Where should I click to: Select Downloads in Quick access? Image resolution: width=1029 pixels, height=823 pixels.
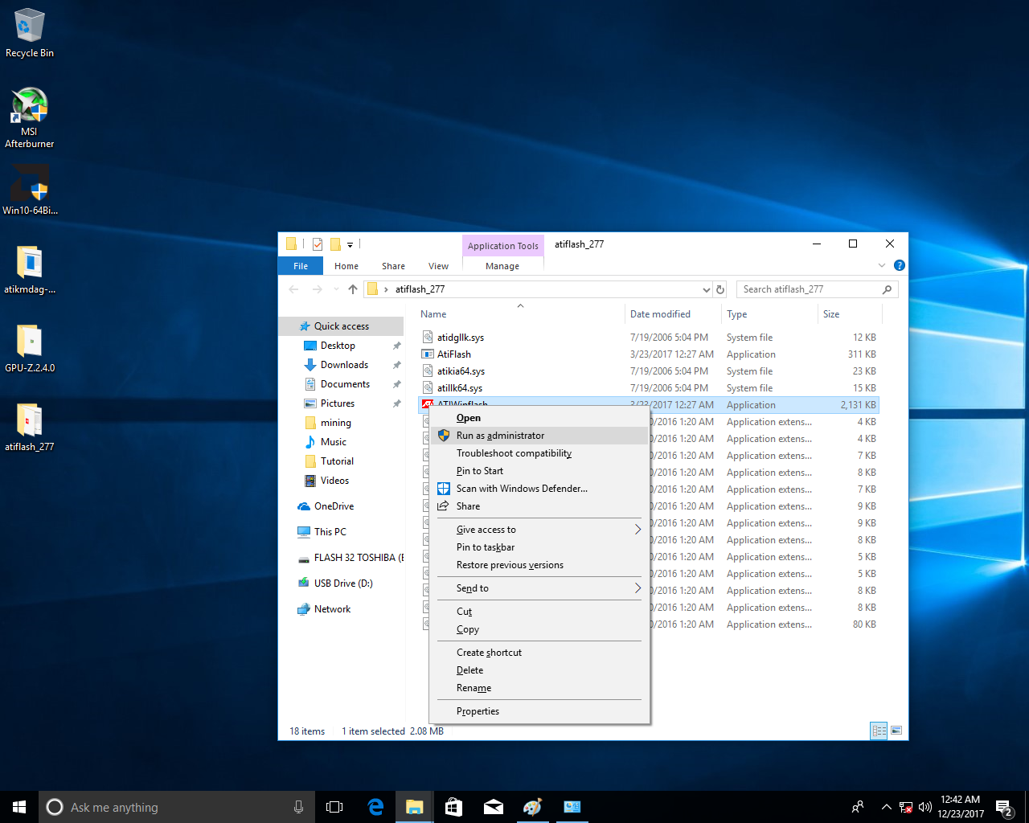(x=344, y=365)
